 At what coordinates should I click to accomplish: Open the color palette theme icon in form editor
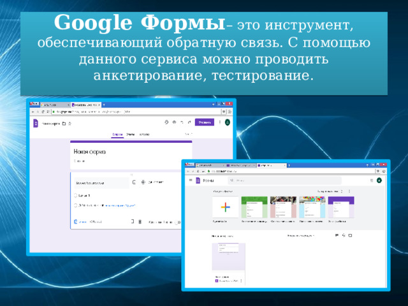(x=166, y=122)
